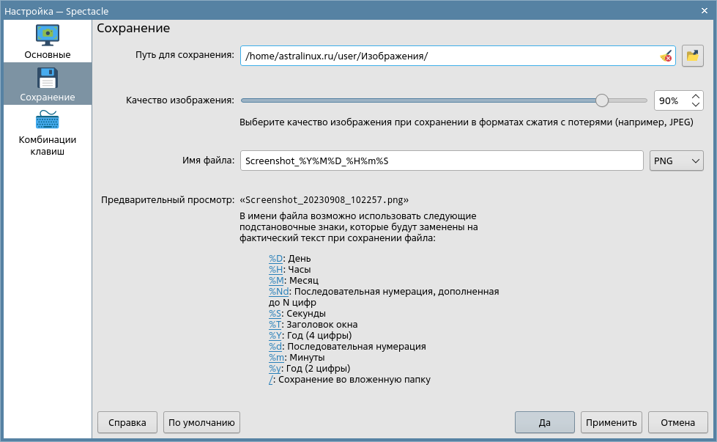The height and width of the screenshot is (442, 717).
Task: Insert the %y two-digit year placeholder
Action: 275,368
